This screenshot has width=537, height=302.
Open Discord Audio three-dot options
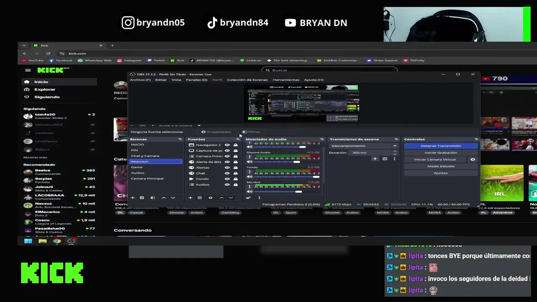point(250,157)
